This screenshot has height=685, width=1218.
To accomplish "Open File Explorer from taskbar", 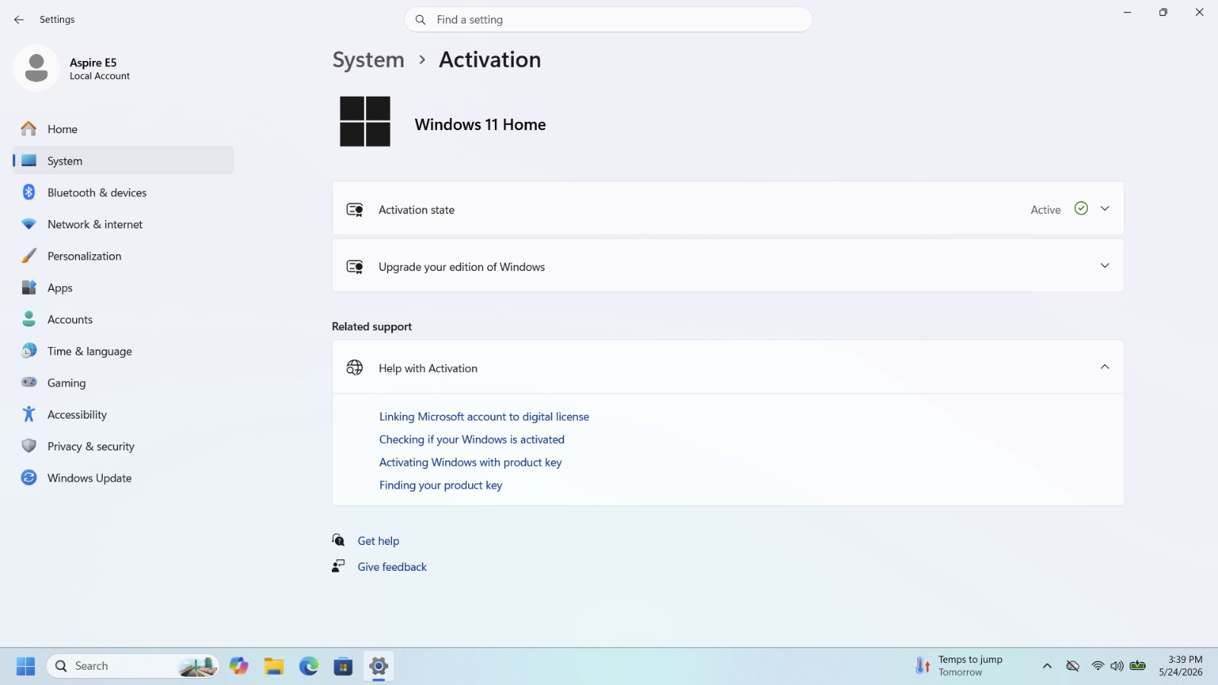I will (274, 666).
